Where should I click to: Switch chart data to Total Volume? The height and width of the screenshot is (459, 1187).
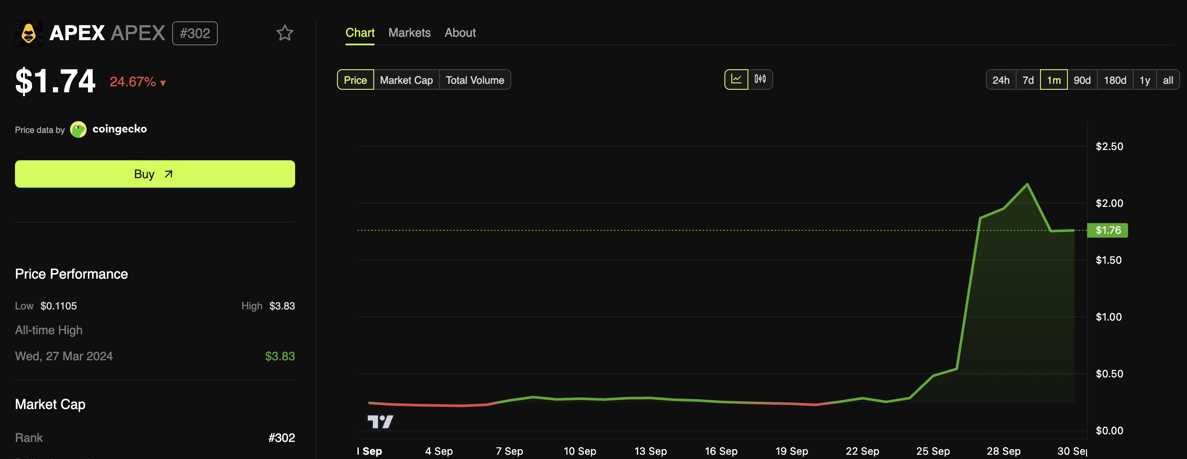point(475,79)
